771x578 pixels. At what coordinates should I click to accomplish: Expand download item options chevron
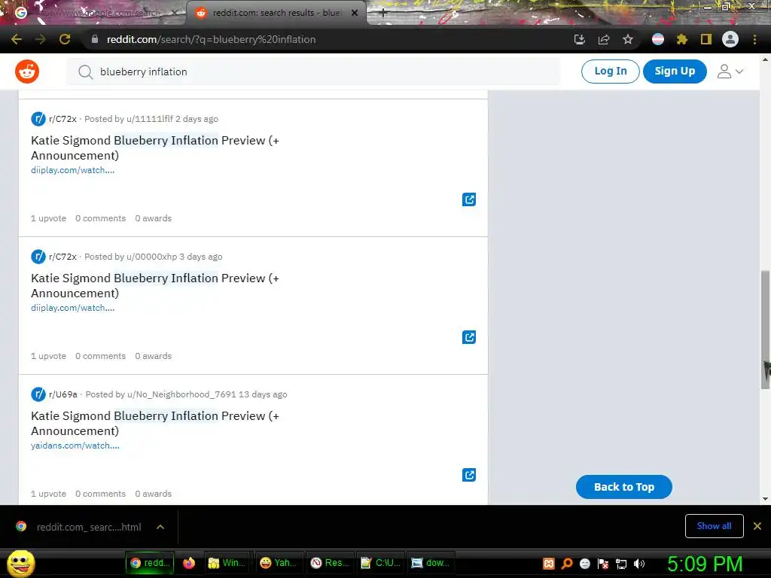click(x=160, y=527)
